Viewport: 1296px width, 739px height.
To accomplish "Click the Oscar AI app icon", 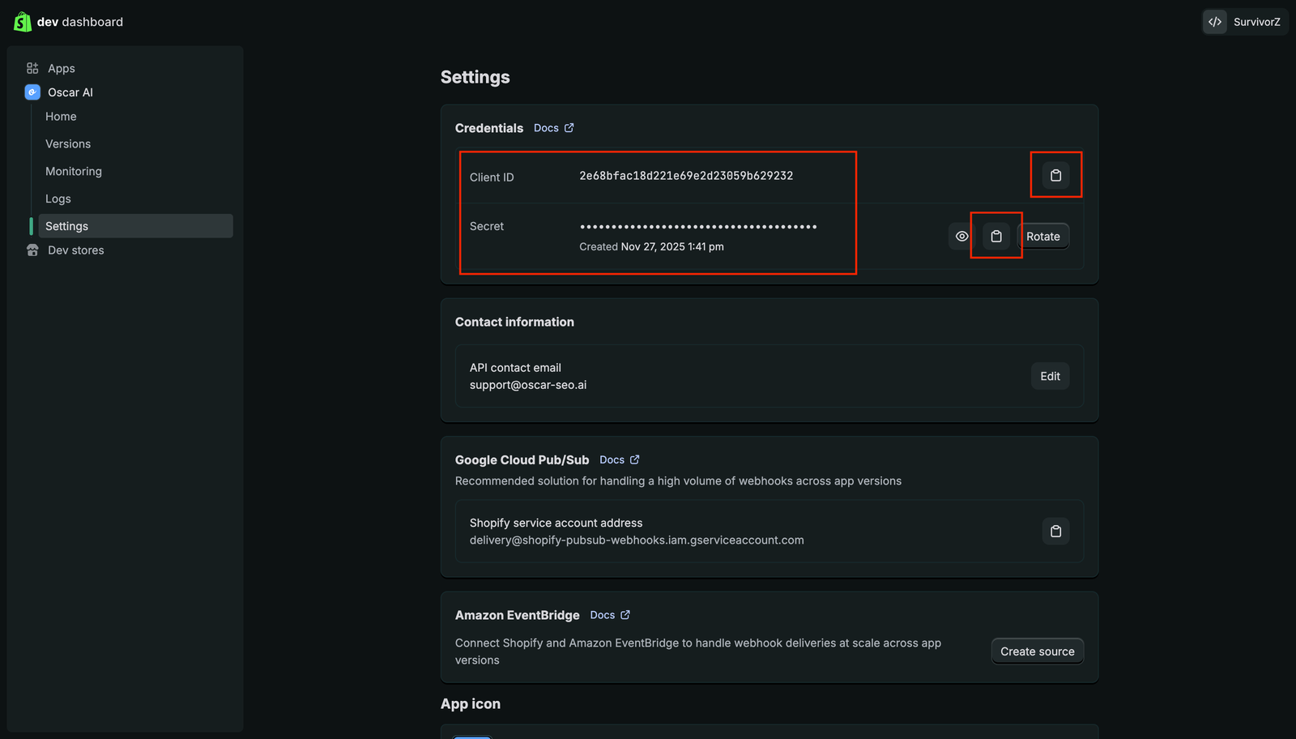I will (32, 92).
